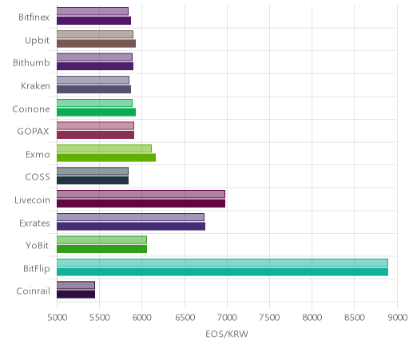
Task: Click the pink GOPAX upper bar
Action: click(x=95, y=126)
